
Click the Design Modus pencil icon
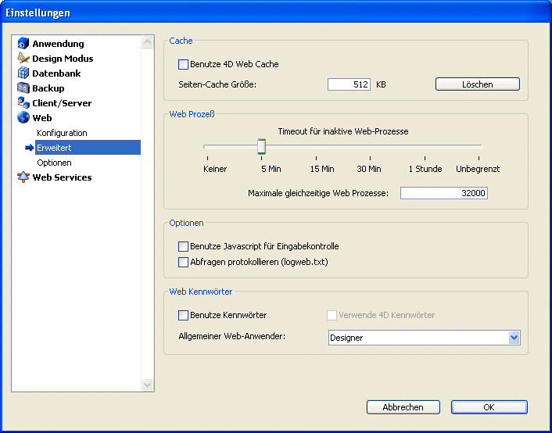[23, 59]
